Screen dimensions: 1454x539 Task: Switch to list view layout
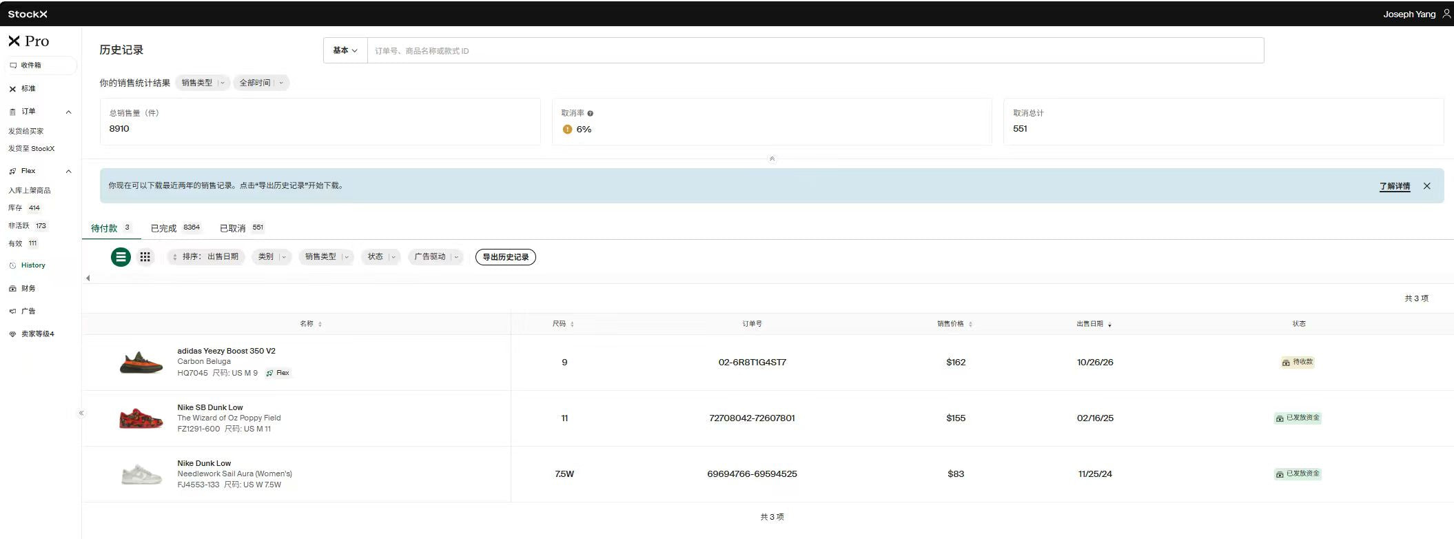tap(121, 257)
